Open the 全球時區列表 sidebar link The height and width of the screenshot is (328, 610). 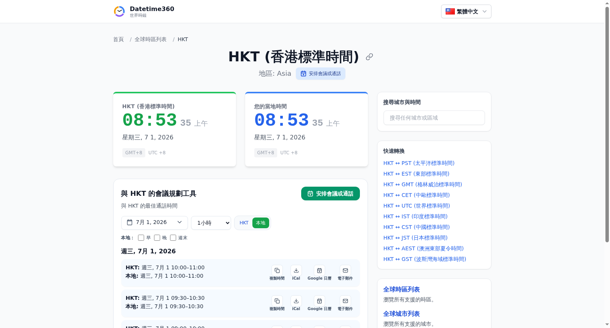[x=401, y=290]
